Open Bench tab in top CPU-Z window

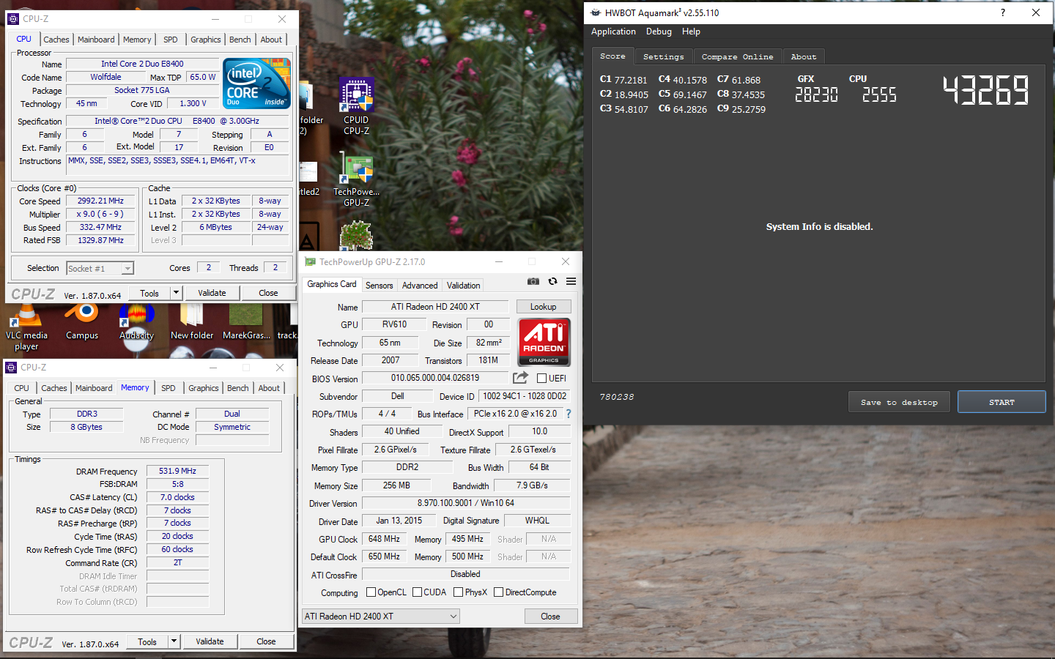pos(240,40)
